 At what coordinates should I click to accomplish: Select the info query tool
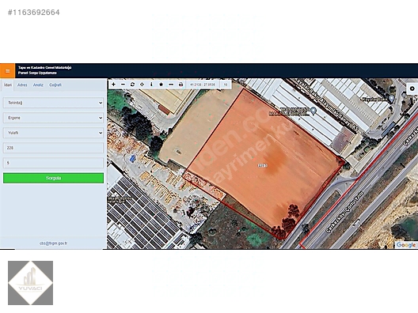coord(151,85)
